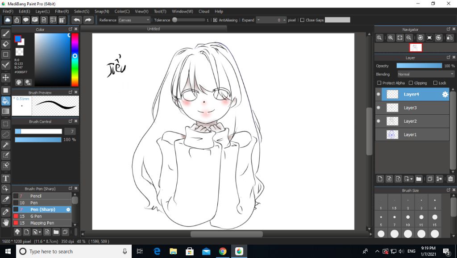
Task: Open the Cloud menu
Action: [204, 11]
